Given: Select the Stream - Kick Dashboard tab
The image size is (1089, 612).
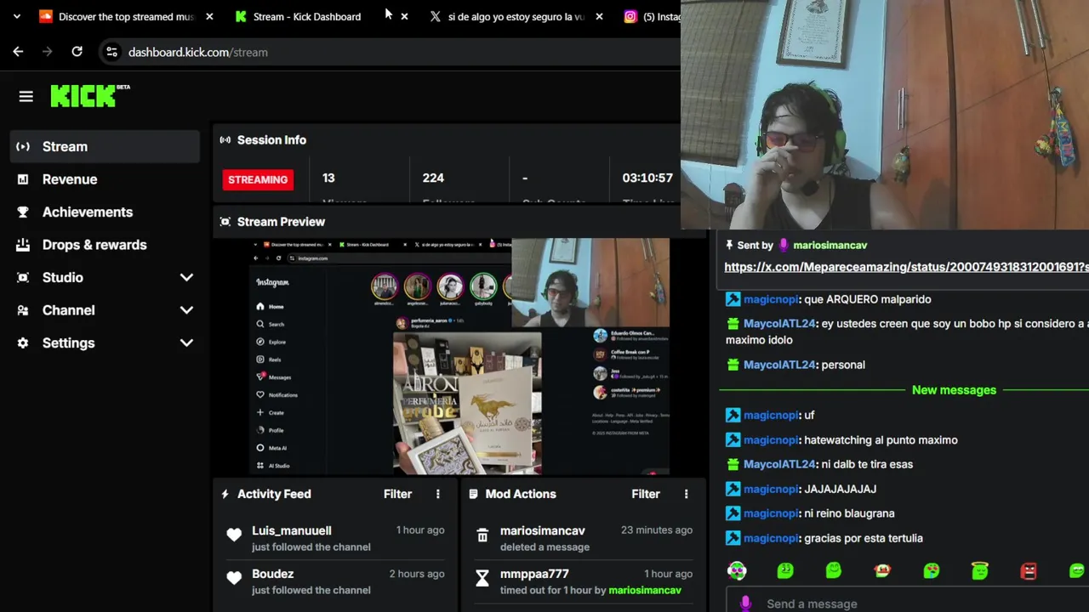Looking at the screenshot, I should (x=307, y=16).
